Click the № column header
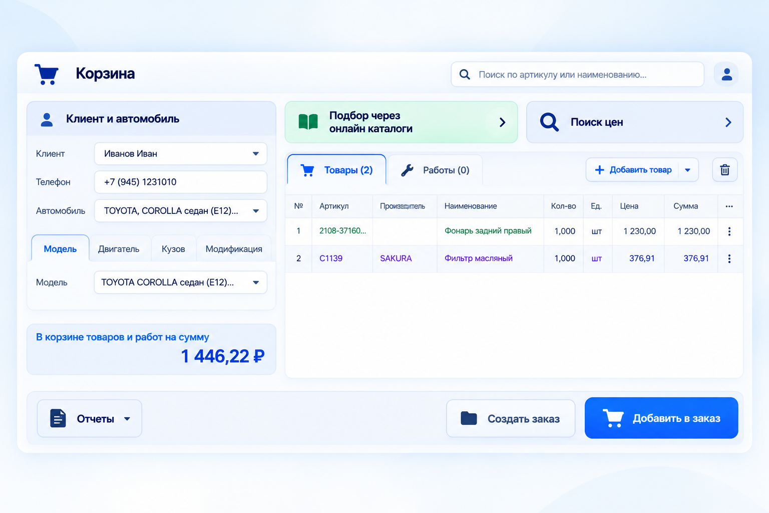 [298, 206]
